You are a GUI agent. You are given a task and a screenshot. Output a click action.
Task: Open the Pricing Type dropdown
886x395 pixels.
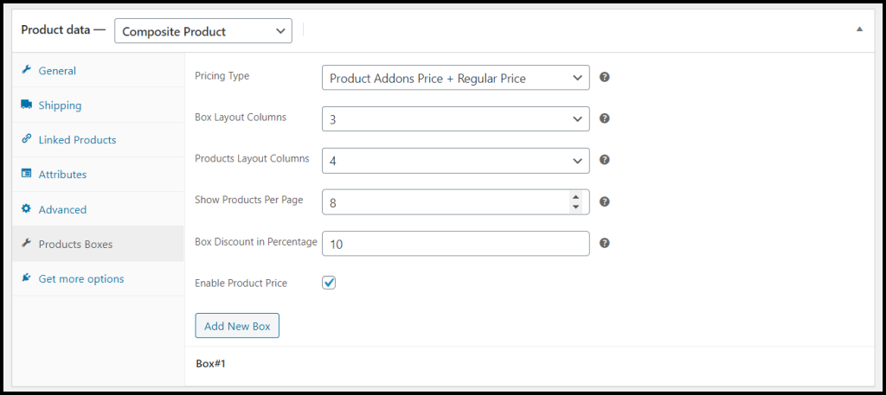tap(455, 78)
